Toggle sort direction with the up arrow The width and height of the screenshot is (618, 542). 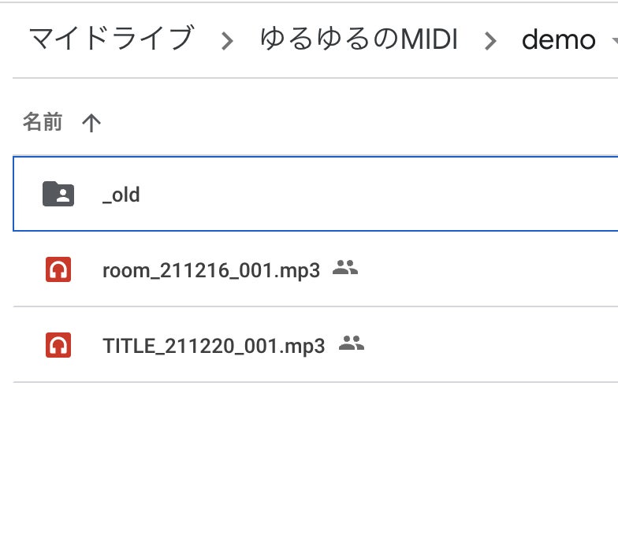pos(91,123)
